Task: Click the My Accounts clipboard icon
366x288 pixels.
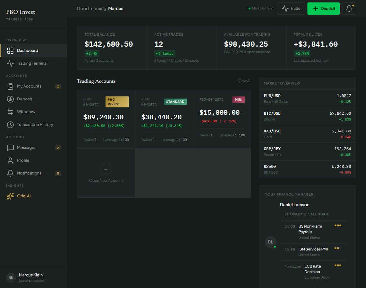Action: click(x=10, y=86)
